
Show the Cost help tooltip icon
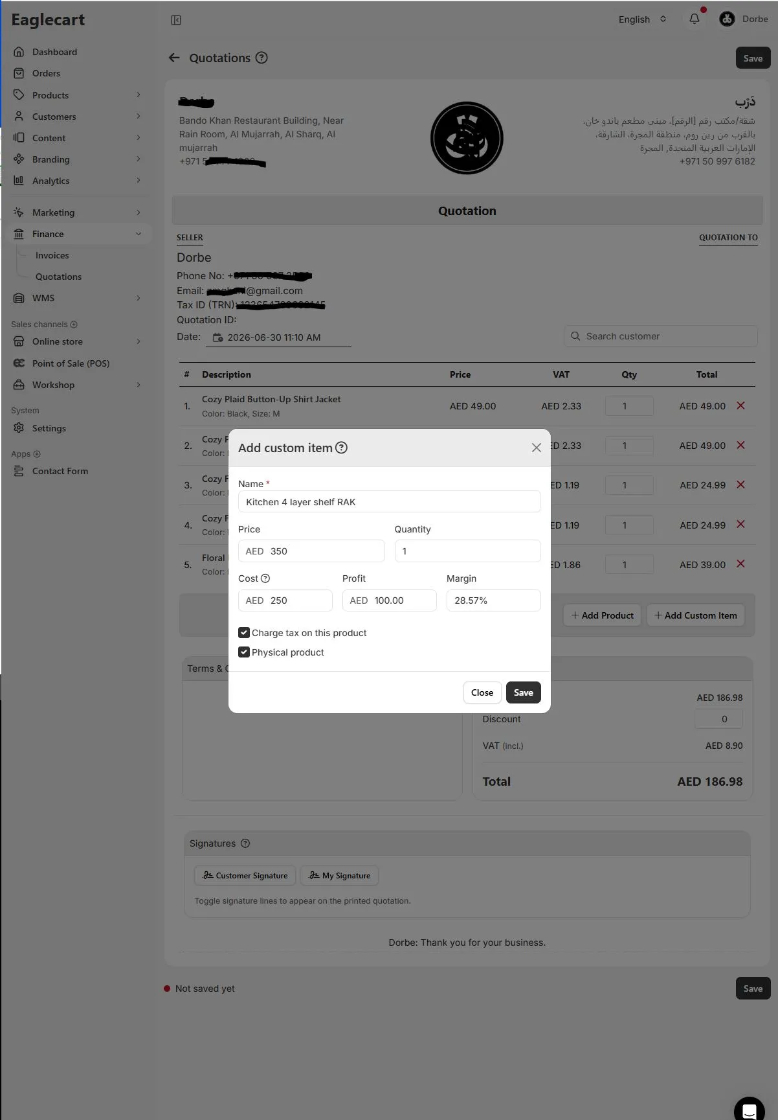coord(265,578)
